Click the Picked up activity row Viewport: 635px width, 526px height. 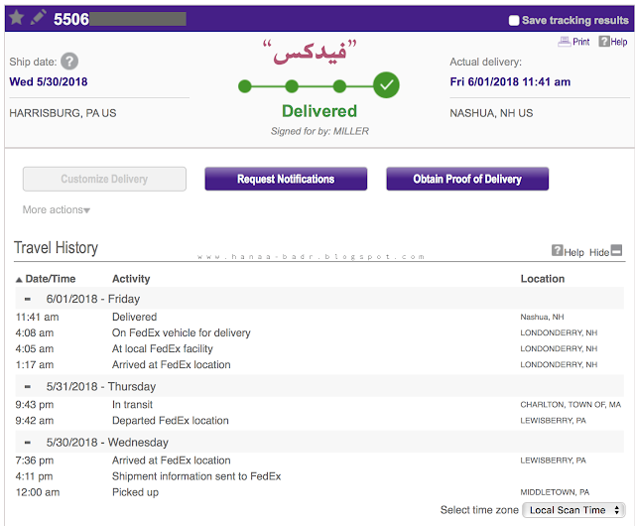click(319, 492)
